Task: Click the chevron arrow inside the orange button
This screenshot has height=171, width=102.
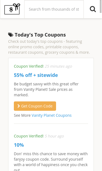Action: tap(19, 106)
